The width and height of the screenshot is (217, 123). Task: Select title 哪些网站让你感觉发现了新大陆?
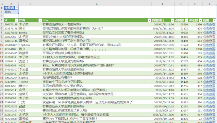click(97, 110)
